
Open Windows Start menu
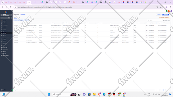[49, 94]
